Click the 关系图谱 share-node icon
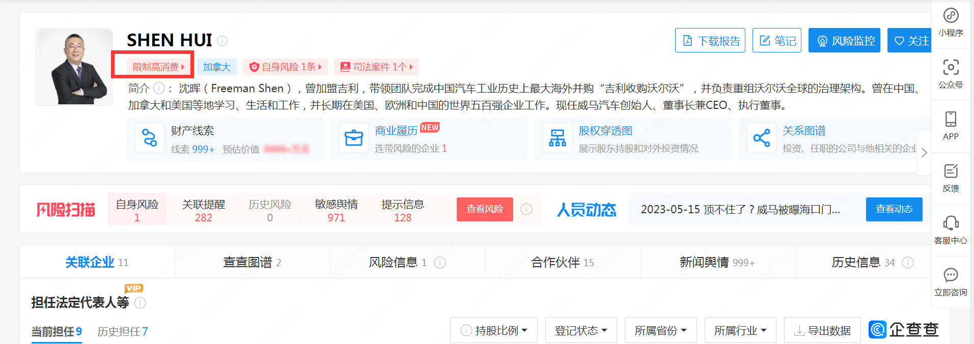This screenshot has height=344, width=974. (762, 138)
